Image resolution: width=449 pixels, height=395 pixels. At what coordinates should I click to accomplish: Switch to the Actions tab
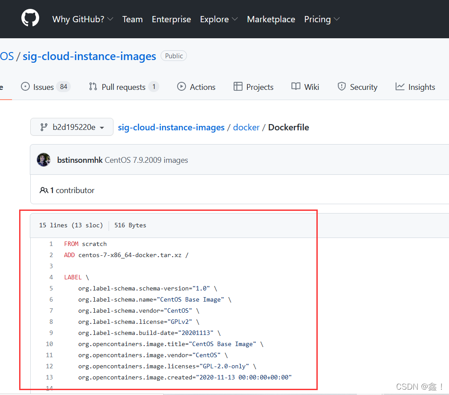click(x=202, y=87)
